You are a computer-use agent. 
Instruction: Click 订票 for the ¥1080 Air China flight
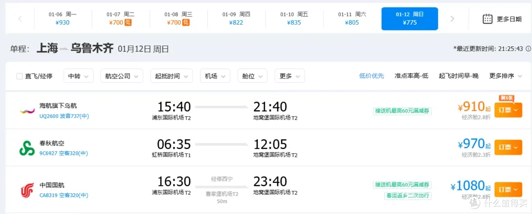click(508, 189)
